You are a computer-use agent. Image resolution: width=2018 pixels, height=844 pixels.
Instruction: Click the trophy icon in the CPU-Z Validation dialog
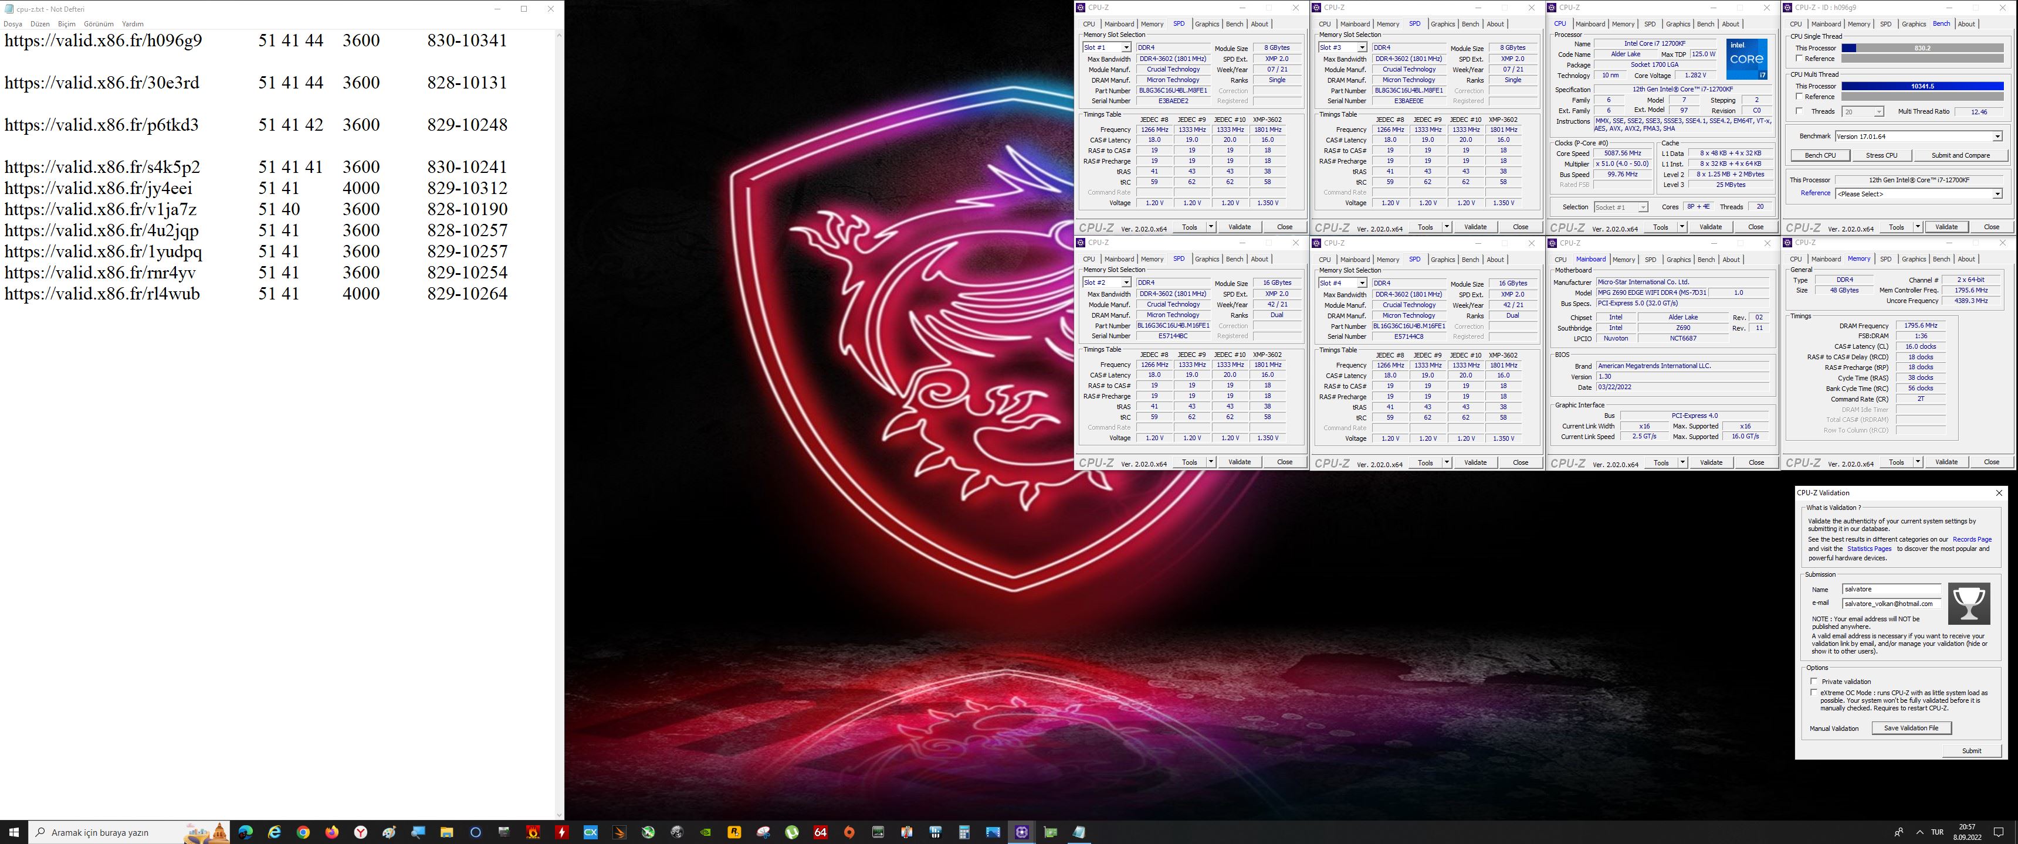(x=1969, y=604)
